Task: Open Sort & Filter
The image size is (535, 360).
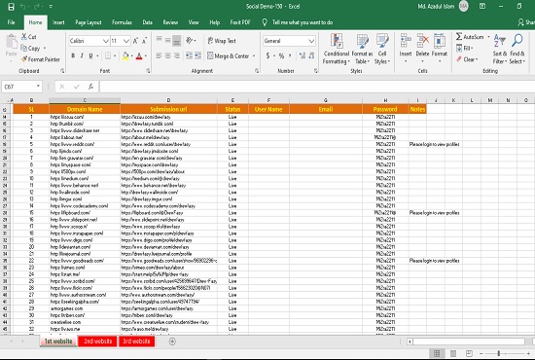Action: pyautogui.click(x=500, y=49)
